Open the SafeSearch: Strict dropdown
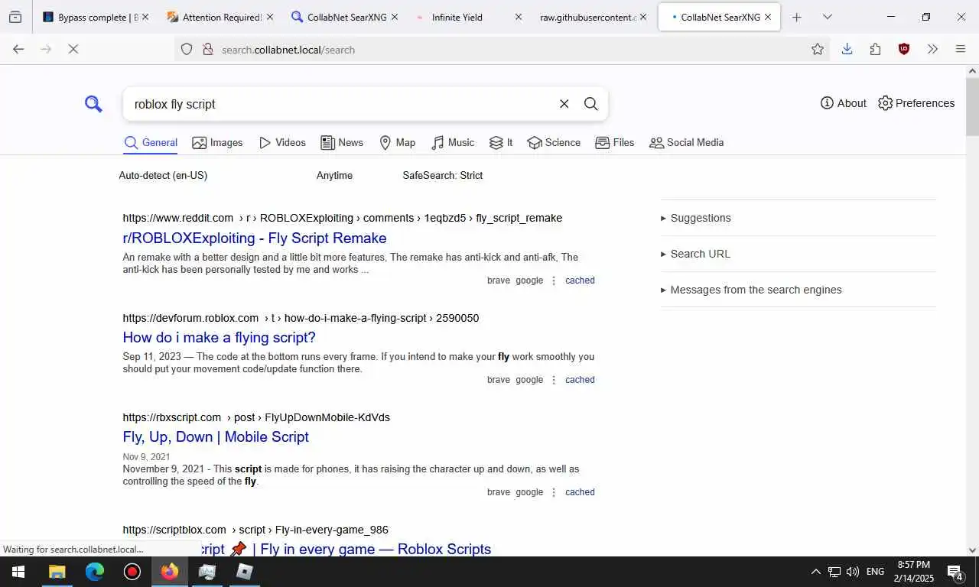 pos(442,175)
